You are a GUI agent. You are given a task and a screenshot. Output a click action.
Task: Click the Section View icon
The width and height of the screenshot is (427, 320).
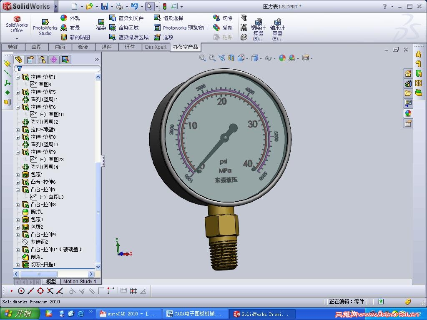tap(231, 57)
